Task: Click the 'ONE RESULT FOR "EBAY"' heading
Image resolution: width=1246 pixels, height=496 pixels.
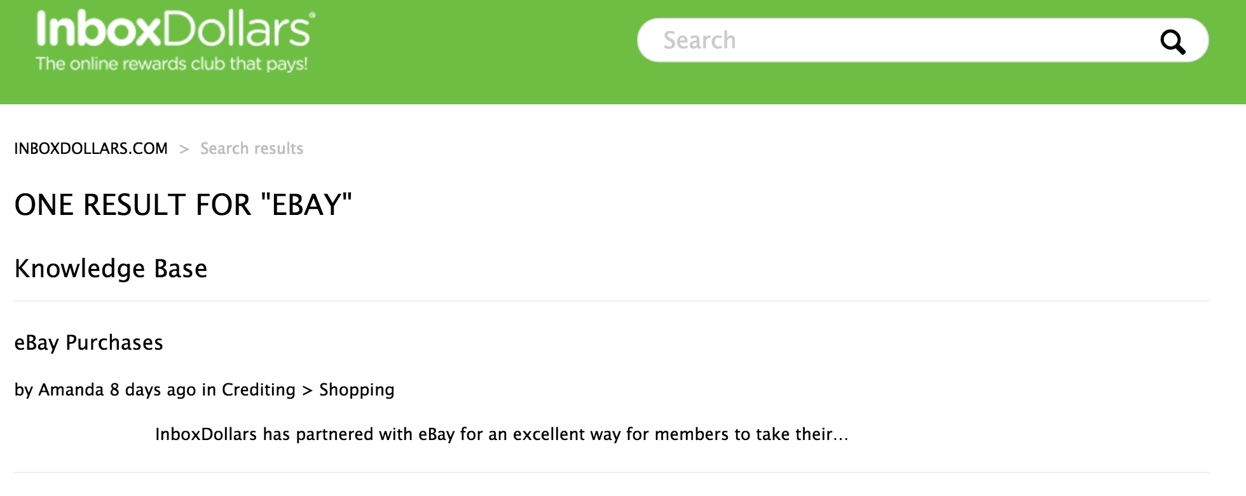Action: (183, 205)
